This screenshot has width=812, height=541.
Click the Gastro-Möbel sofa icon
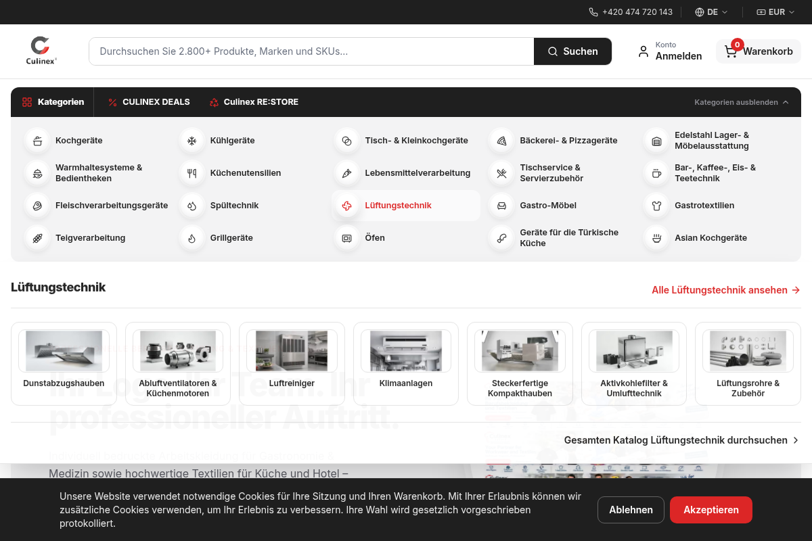[x=501, y=206]
